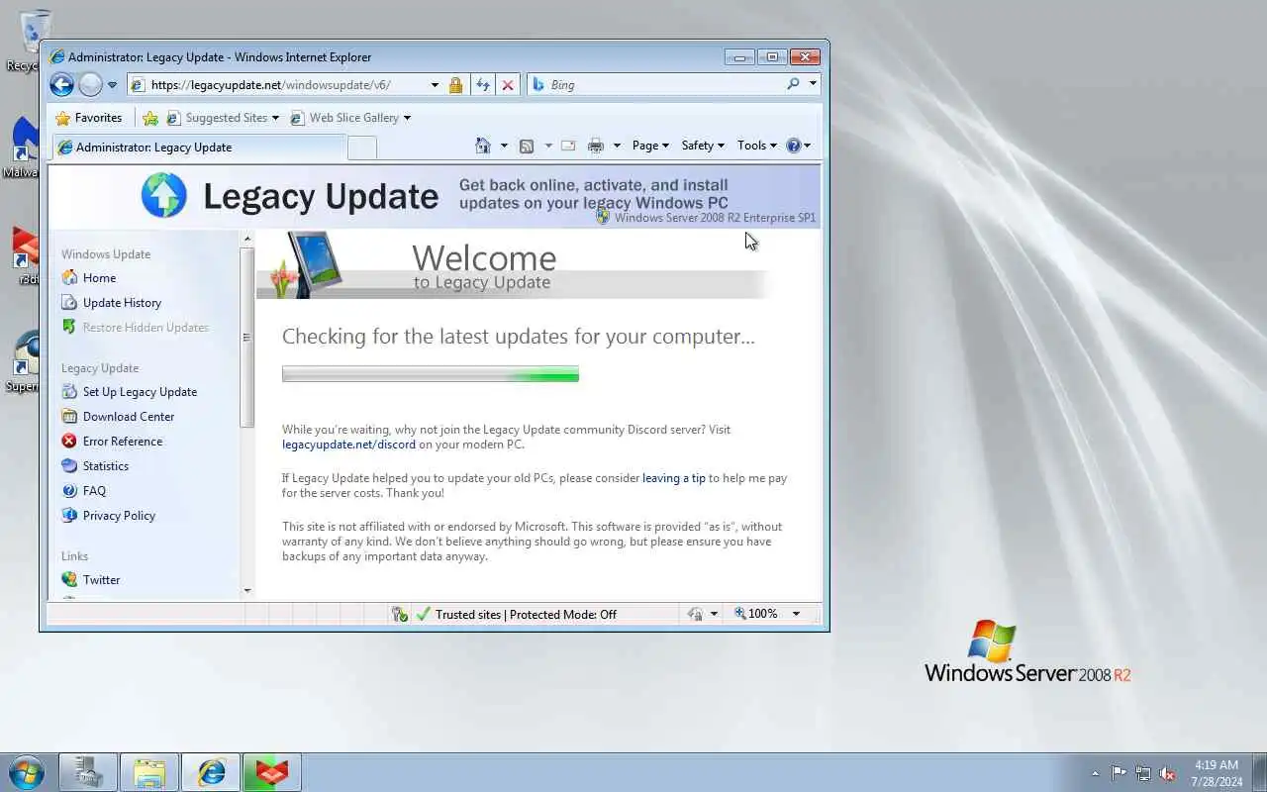1267x792 pixels.
Task: Click the Read Mail envelope icon
Action: pos(568,146)
